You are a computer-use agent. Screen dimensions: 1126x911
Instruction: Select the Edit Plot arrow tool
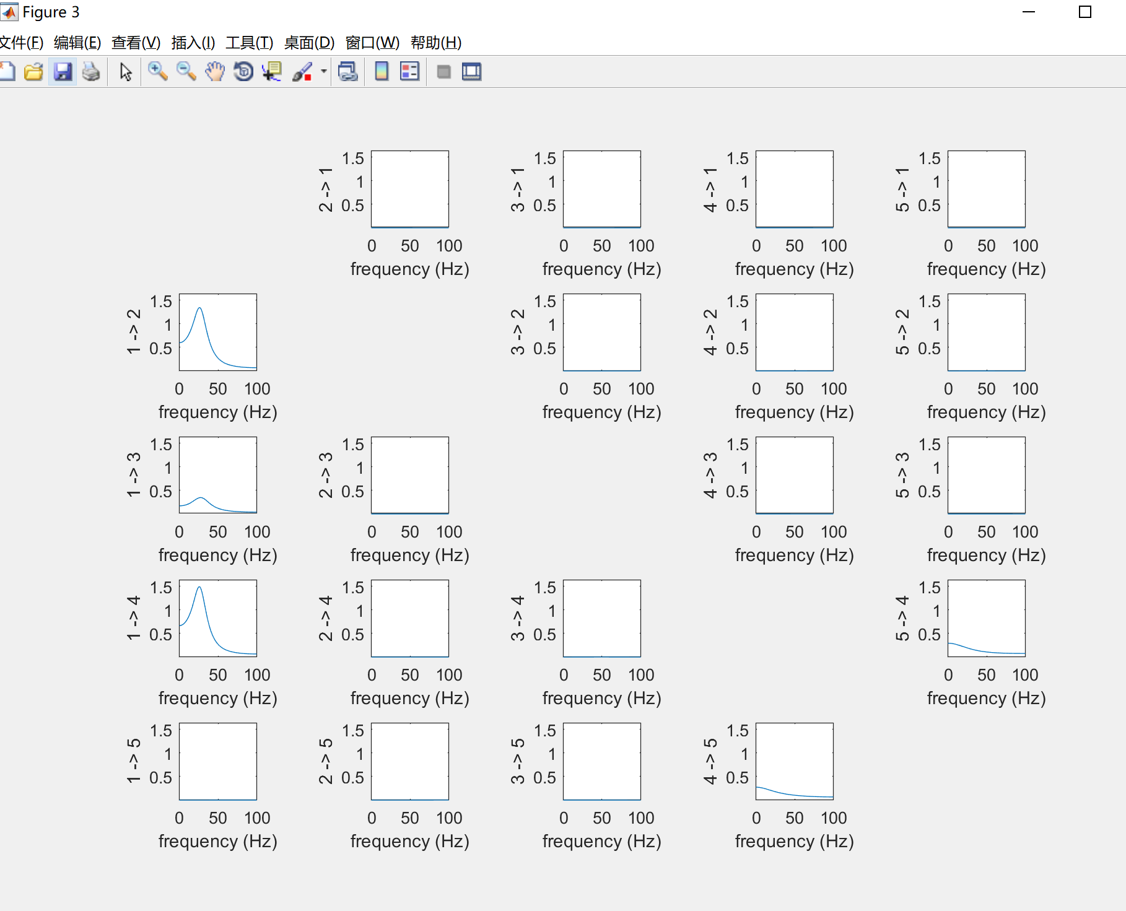[x=124, y=71]
